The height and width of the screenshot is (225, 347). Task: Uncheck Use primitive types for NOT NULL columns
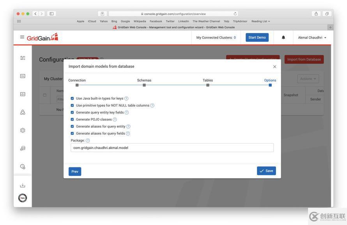(72, 105)
